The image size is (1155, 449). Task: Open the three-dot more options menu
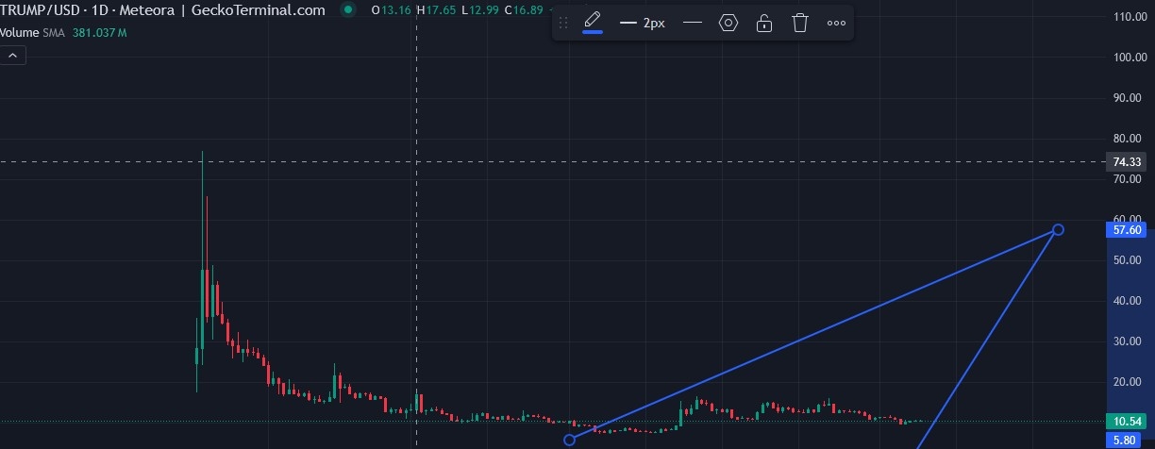[836, 24]
